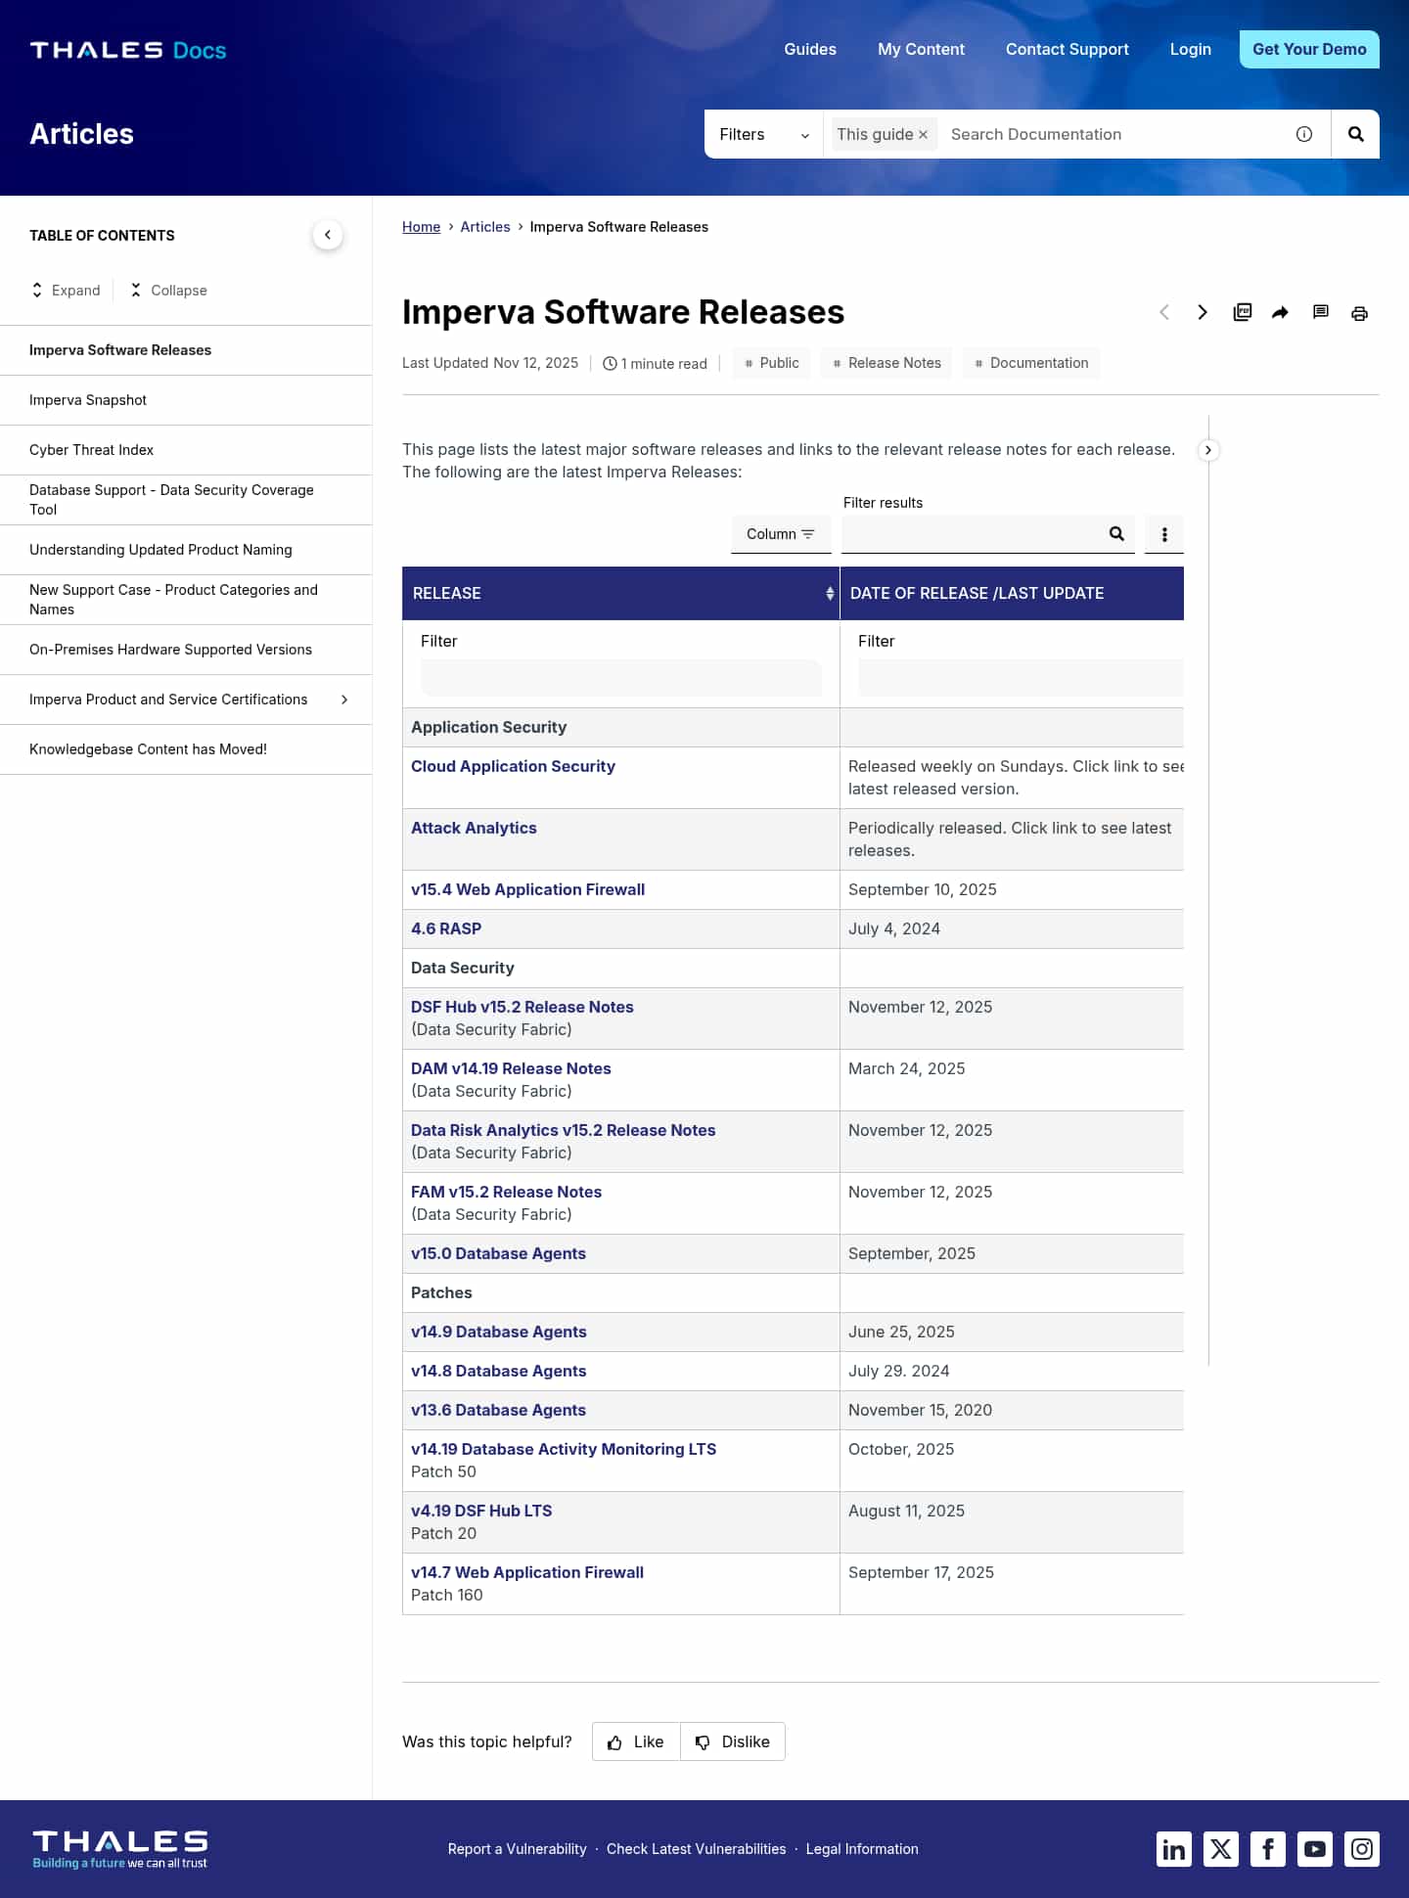Open Thales LinkedIn page
Image resolution: width=1409 pixels, height=1898 pixels.
pos(1174,1849)
